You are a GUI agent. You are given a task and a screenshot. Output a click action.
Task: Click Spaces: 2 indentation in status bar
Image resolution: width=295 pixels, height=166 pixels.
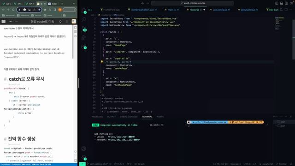236,164
